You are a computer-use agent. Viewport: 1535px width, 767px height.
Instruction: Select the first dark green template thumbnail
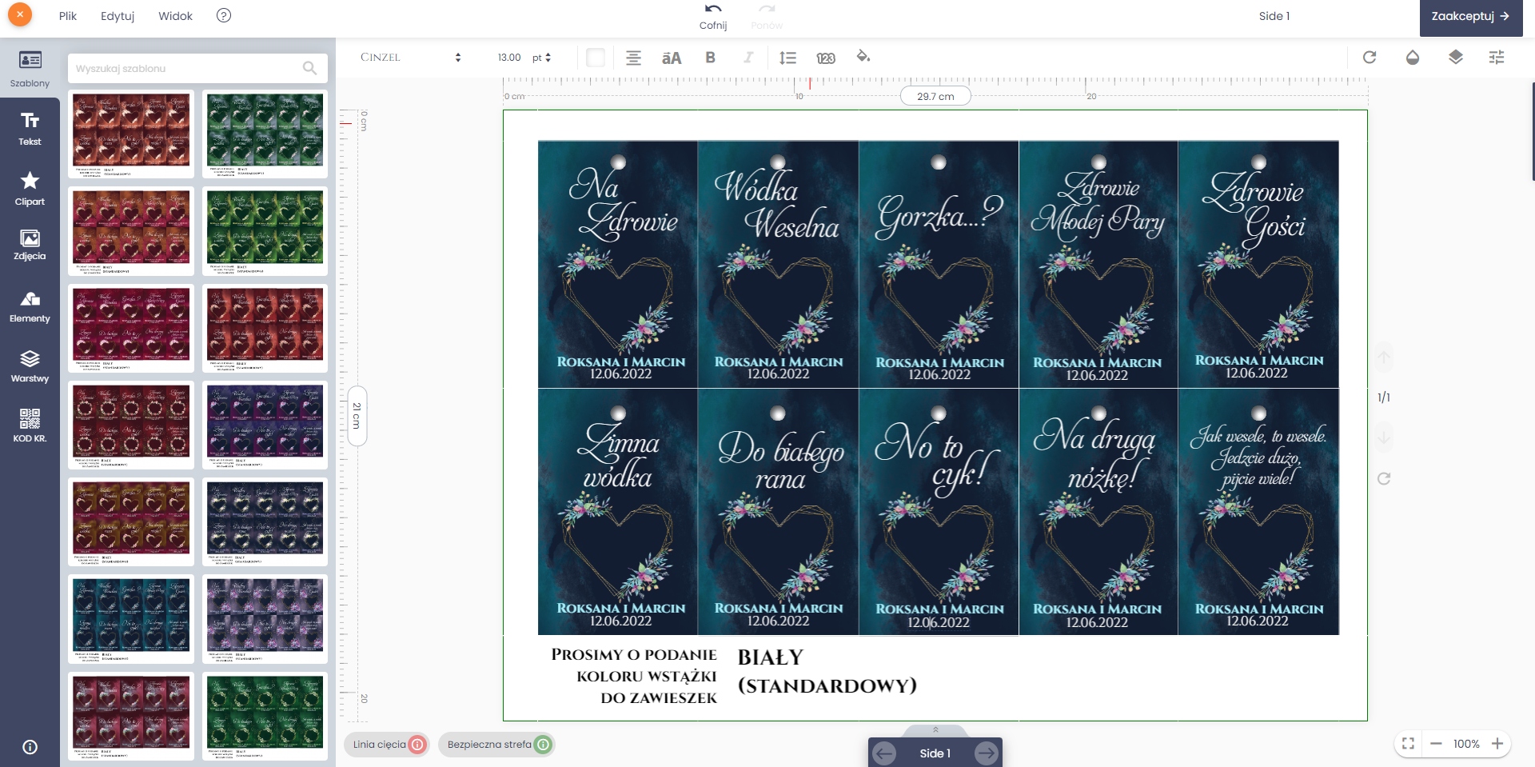(265, 134)
